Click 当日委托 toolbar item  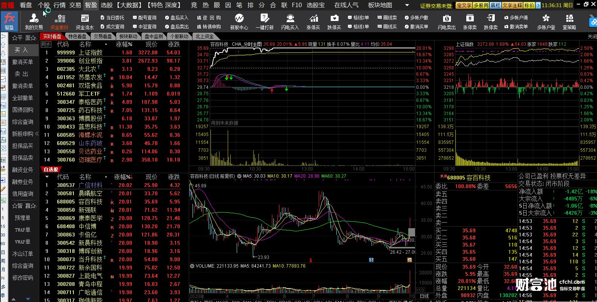[x=112, y=18]
